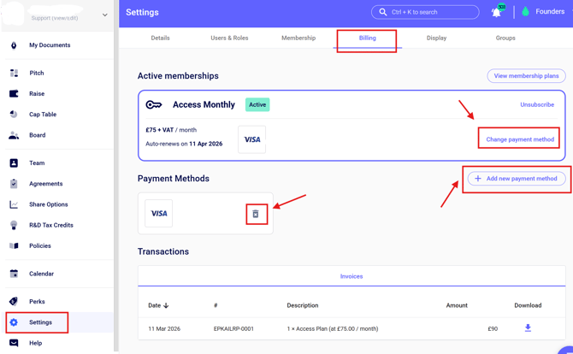The image size is (573, 354).
Task: Open the R&D Tax Credits page
Action: pos(51,225)
